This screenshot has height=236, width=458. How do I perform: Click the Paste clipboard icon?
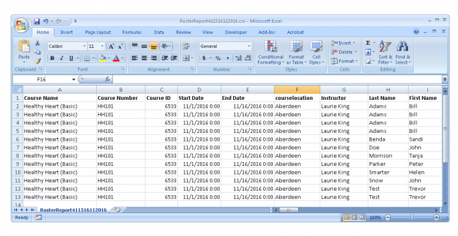[x=24, y=46]
